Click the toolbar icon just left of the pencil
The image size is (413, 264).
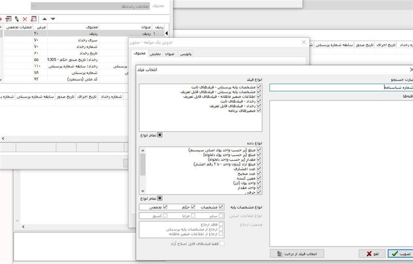pos(8,19)
